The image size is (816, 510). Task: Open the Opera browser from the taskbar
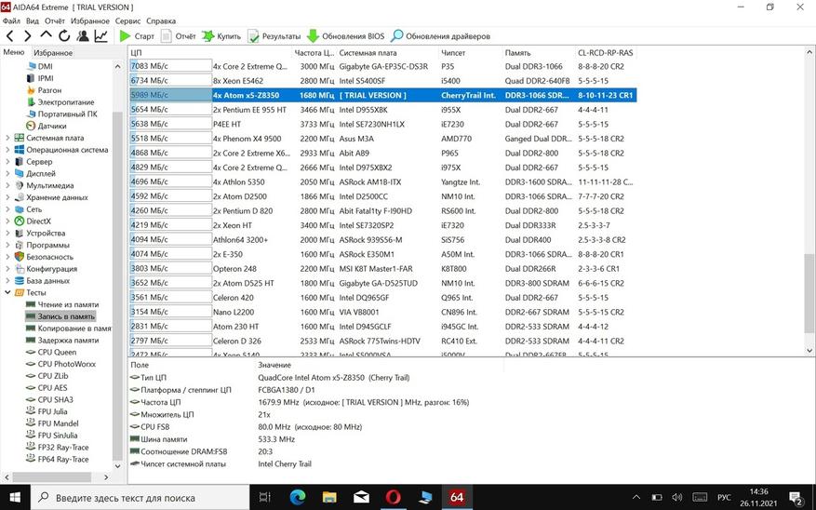(x=393, y=498)
